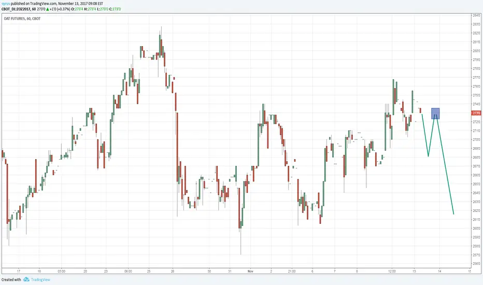Click the 26 date on time axis
The height and width of the screenshot is (285, 483).
(173, 272)
